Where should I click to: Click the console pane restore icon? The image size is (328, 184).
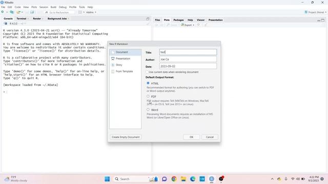point(148,19)
